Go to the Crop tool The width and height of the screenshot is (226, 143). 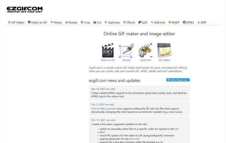(85, 23)
